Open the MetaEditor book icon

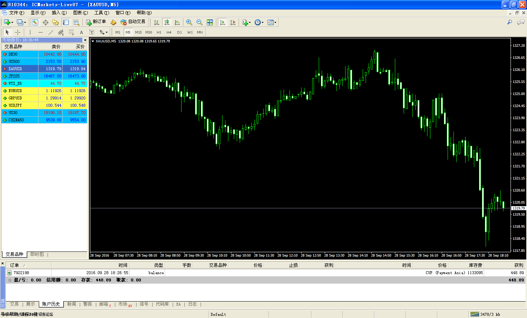[113, 22]
